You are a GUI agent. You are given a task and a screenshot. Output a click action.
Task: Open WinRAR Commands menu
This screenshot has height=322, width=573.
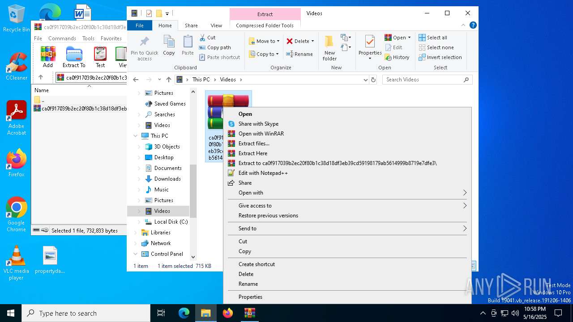pos(62,38)
